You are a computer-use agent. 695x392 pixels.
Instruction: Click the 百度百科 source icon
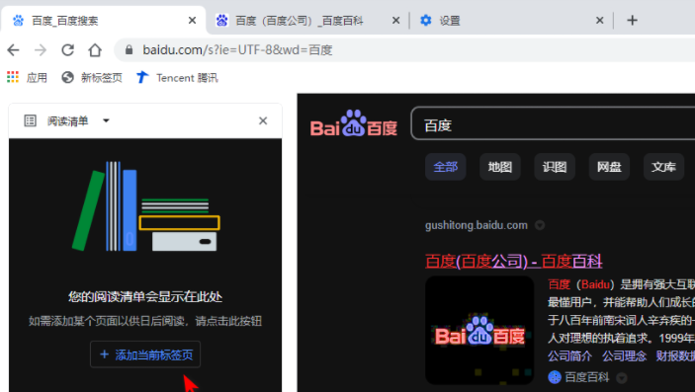555,377
